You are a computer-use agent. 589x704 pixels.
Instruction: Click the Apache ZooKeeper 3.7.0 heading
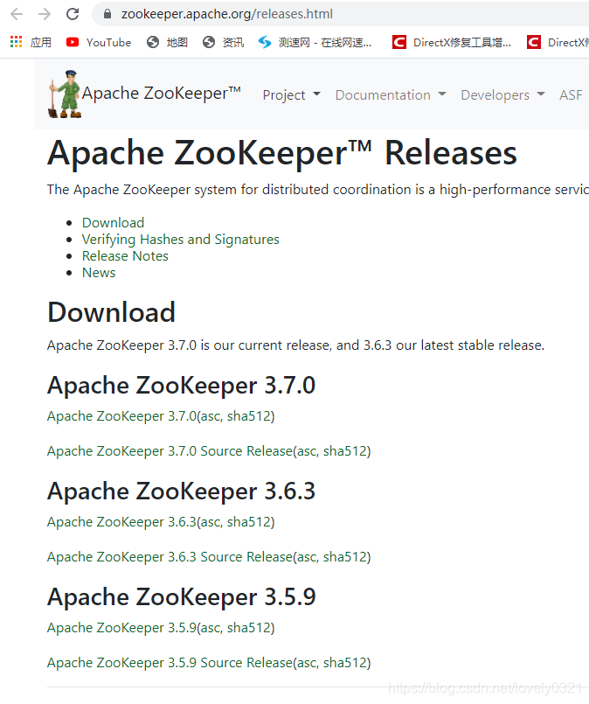tap(181, 385)
